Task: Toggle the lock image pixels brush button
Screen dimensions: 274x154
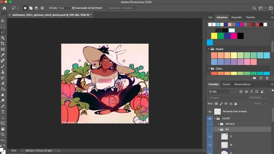Action: [x=221, y=104]
